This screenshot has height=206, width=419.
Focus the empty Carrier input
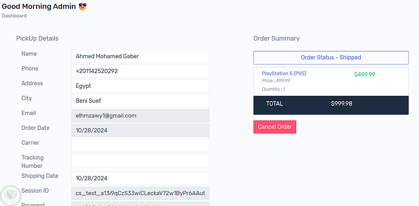click(140, 145)
